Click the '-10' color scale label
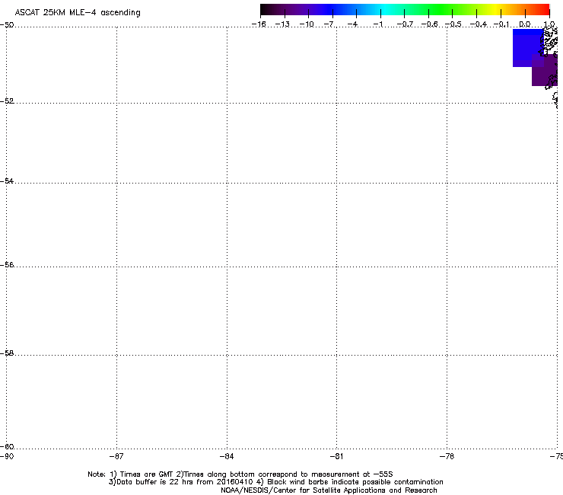The width and height of the screenshot is (563, 495). [x=307, y=24]
